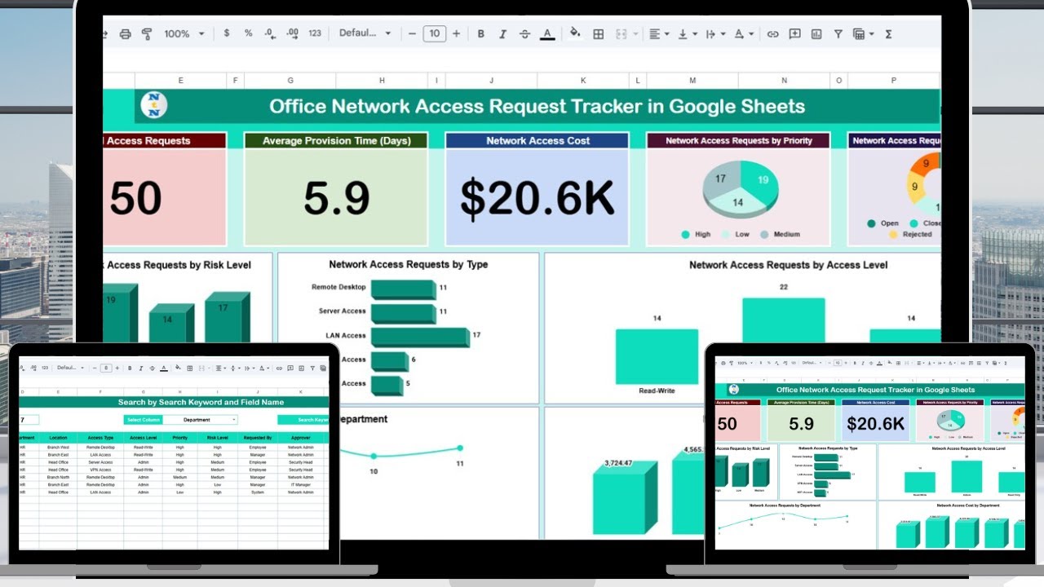Insert a link using the main toolbar link icon
This screenshot has height=587, width=1044.
[x=772, y=33]
